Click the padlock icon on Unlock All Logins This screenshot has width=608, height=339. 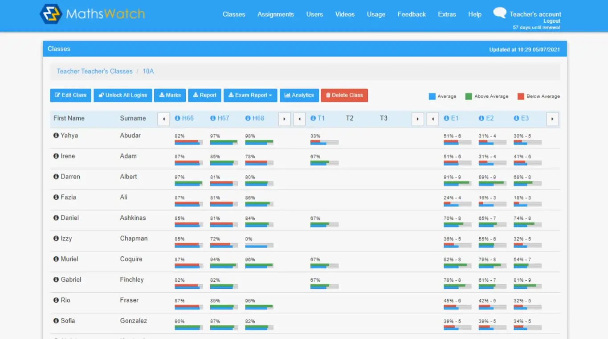[101, 95]
